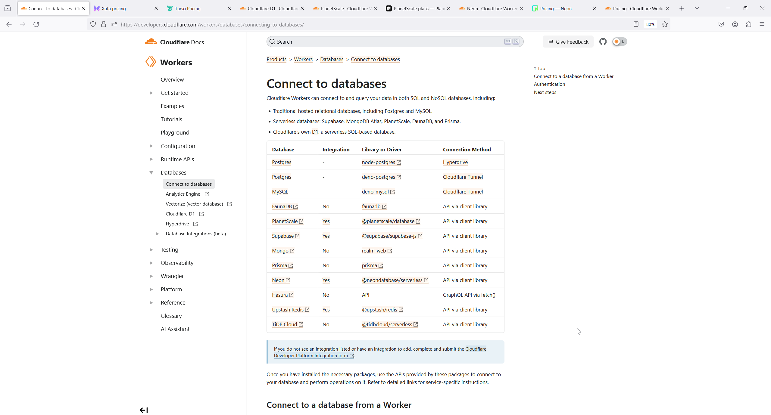Image resolution: width=771 pixels, height=415 pixels.
Task: Open Firefox account profile icon
Action: (735, 24)
